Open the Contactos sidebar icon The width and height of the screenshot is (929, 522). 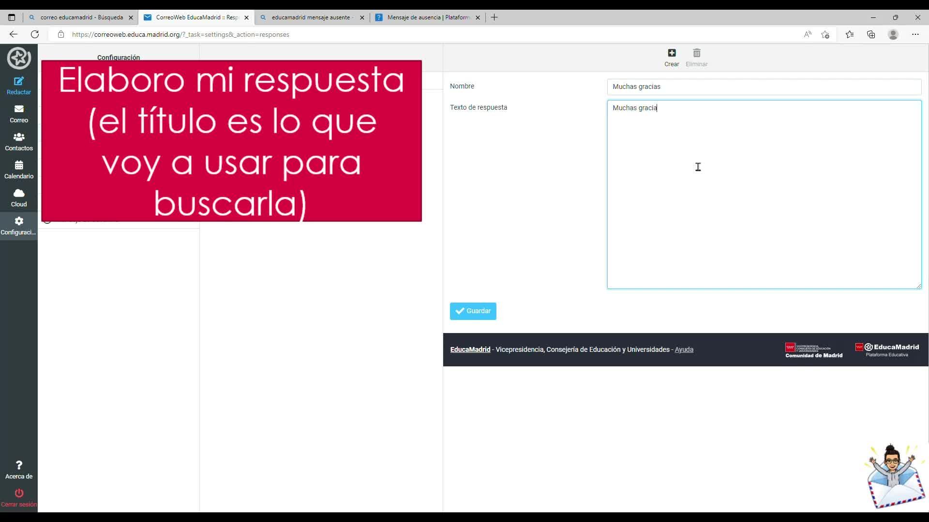click(x=19, y=142)
